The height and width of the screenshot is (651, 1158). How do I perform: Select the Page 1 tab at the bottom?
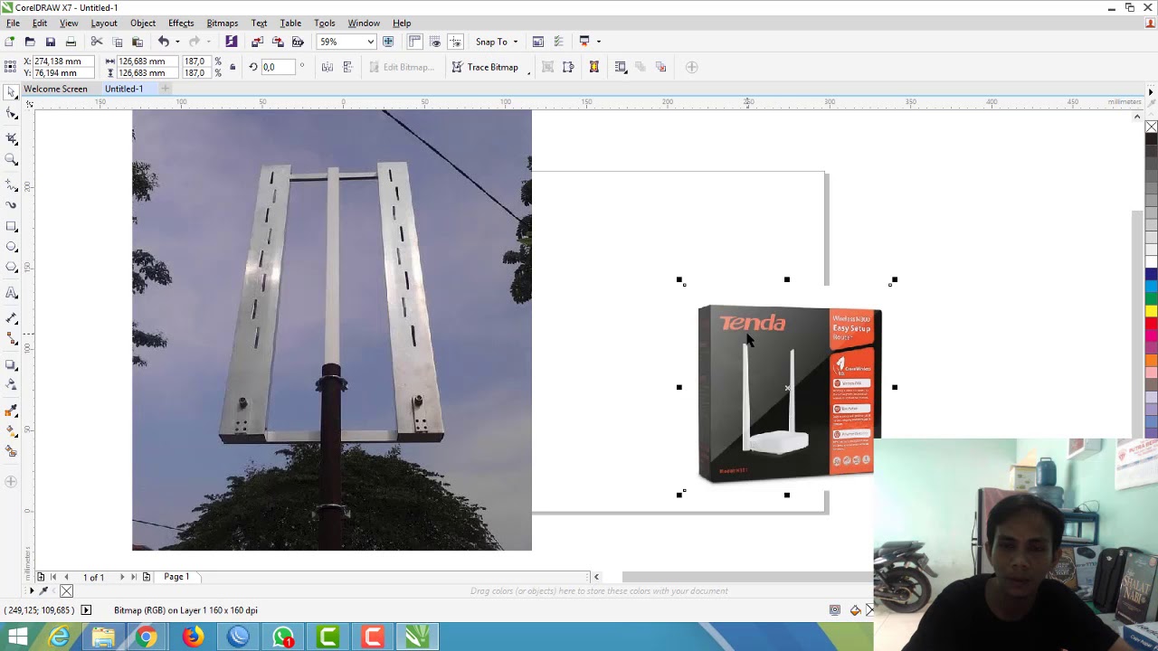(176, 577)
